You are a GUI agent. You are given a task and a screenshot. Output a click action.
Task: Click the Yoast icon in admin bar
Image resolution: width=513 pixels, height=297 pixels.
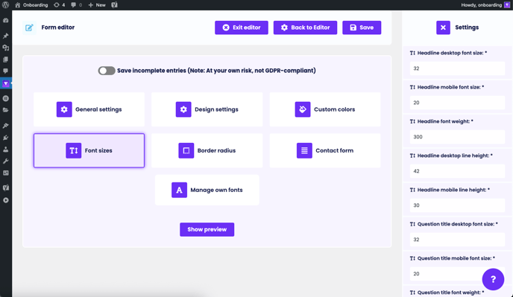click(x=114, y=5)
